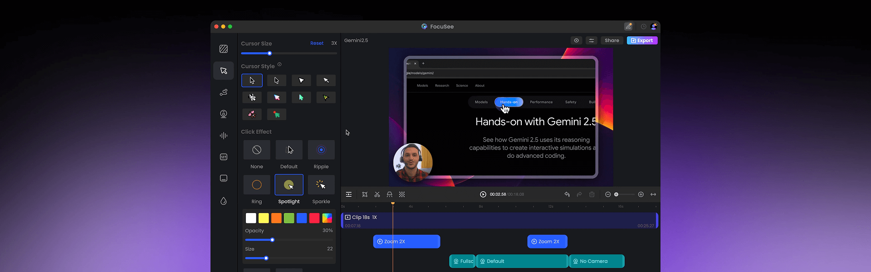Select the first Zoom 2X block
871x272 pixels.
click(406, 242)
